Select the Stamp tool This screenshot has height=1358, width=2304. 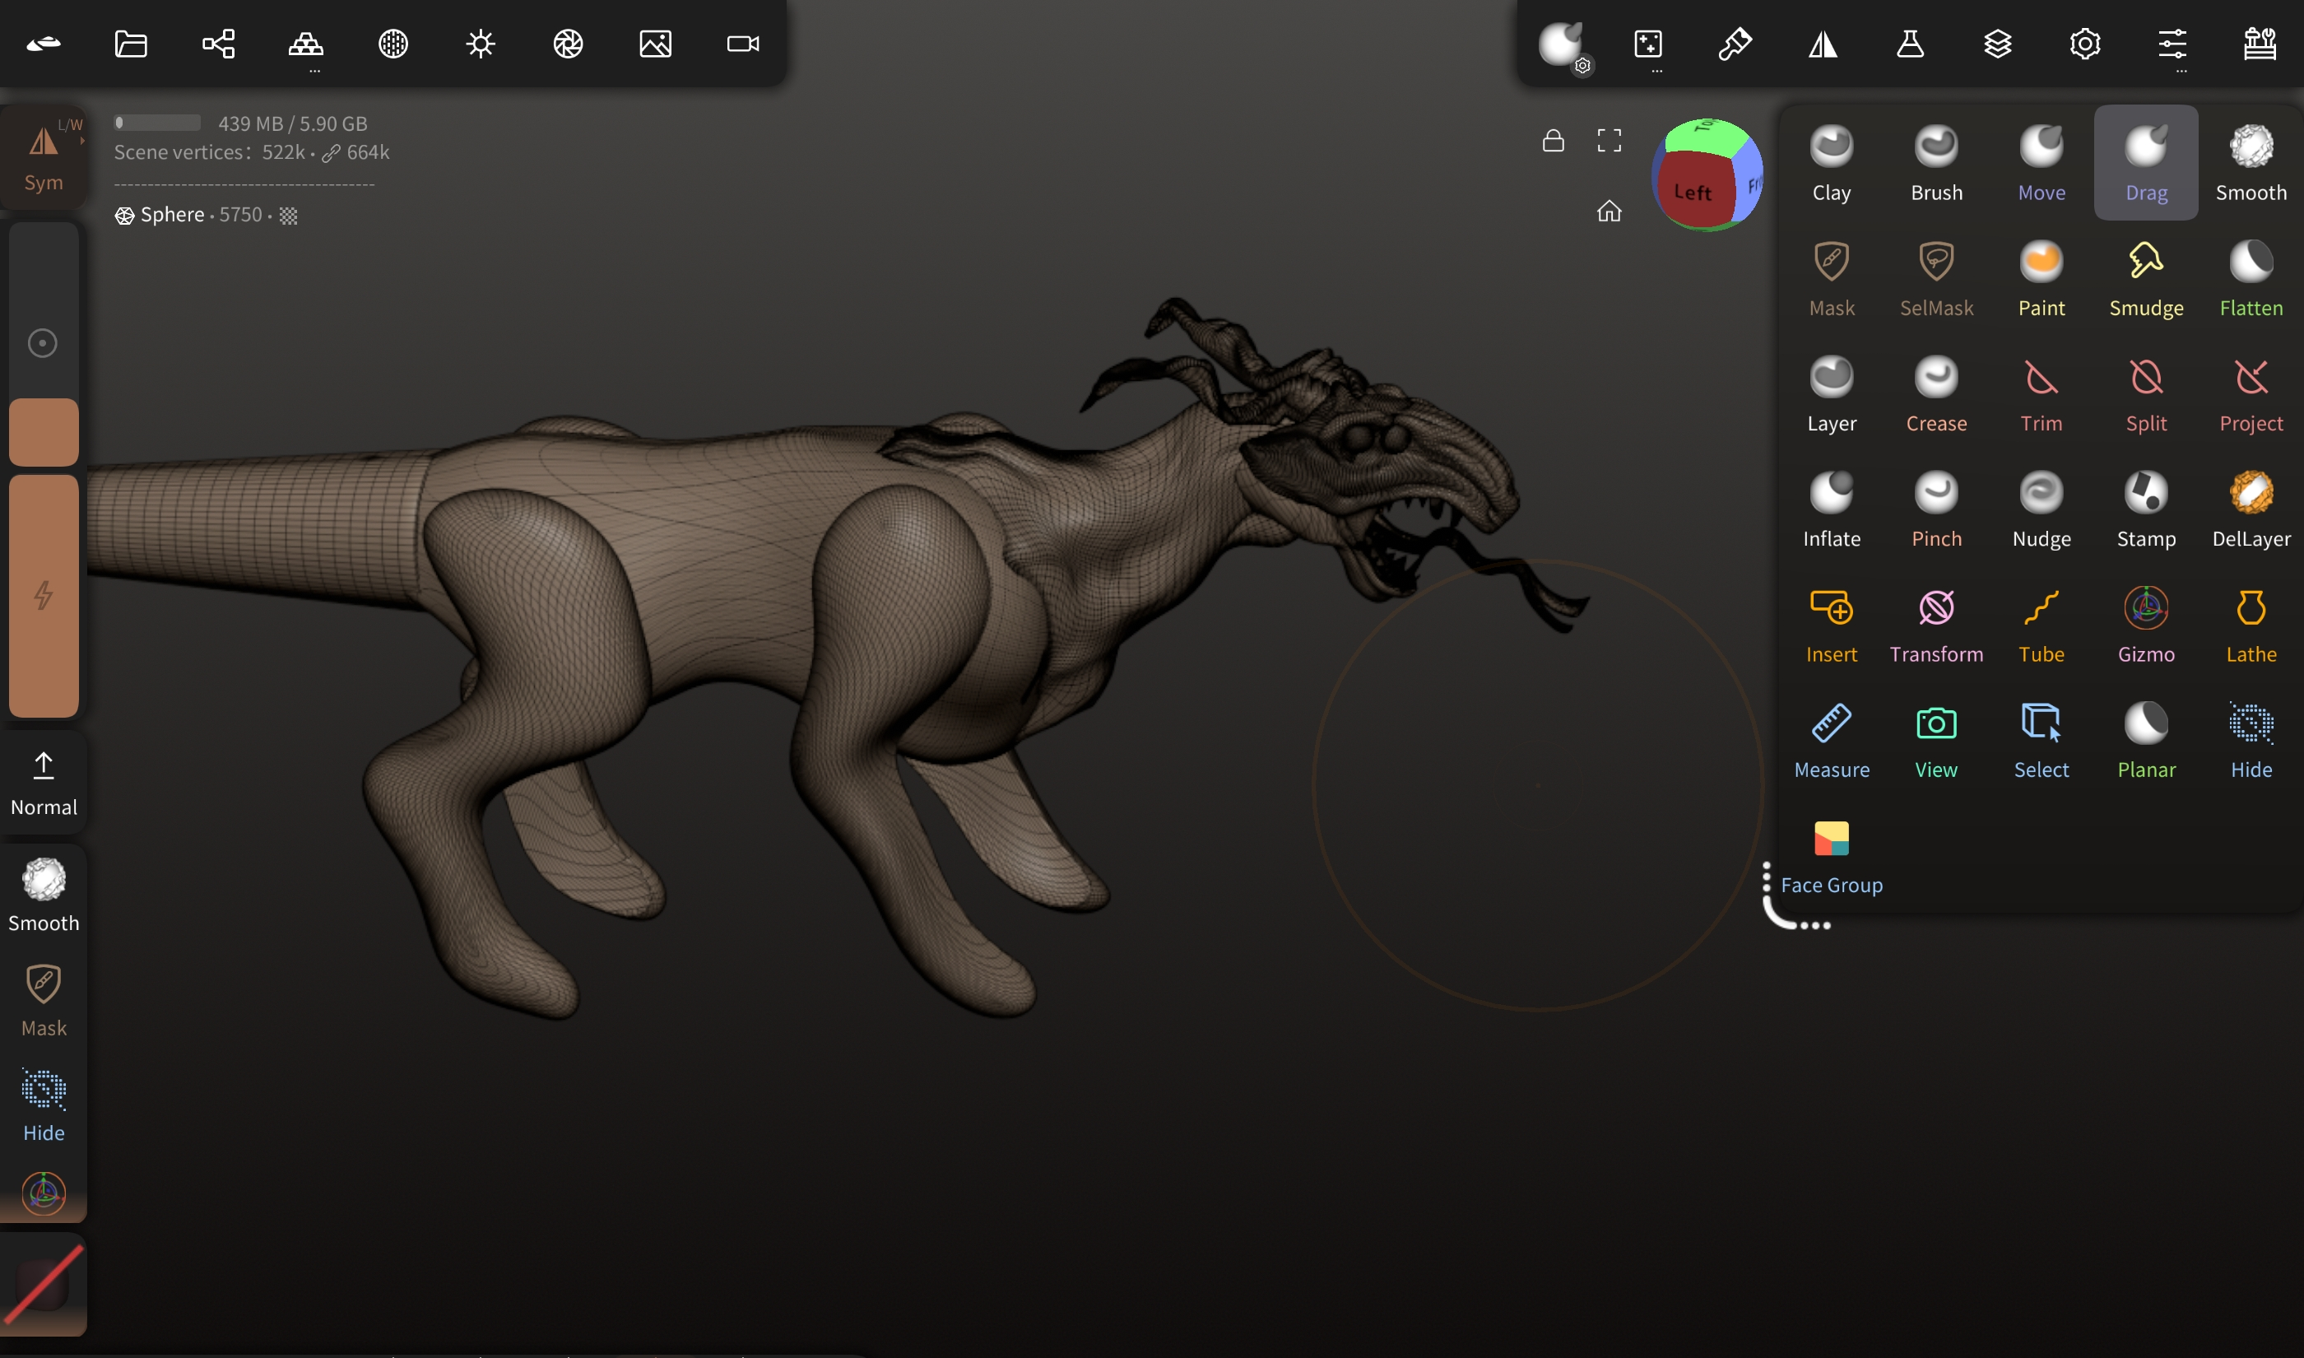coord(2145,509)
